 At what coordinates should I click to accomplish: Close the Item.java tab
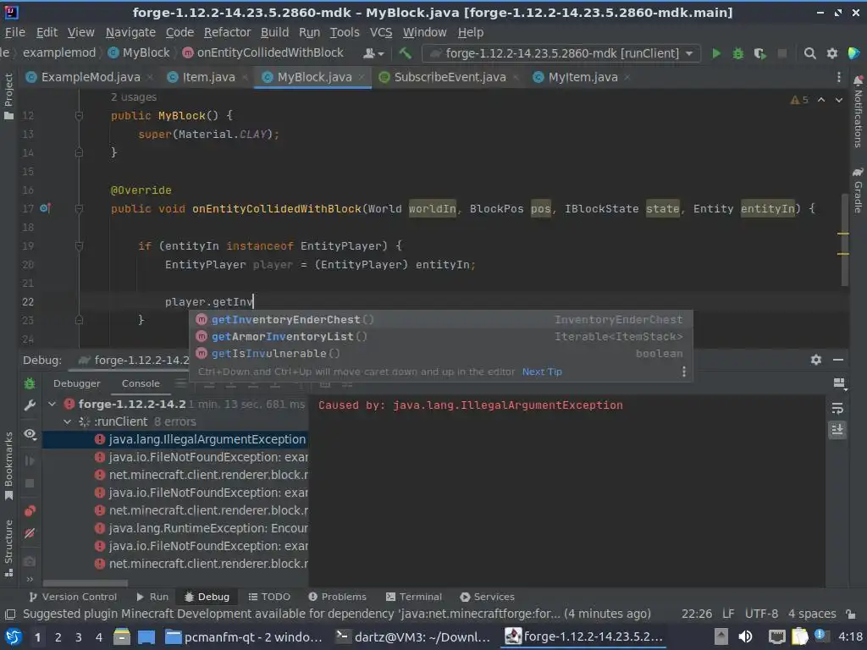click(245, 77)
